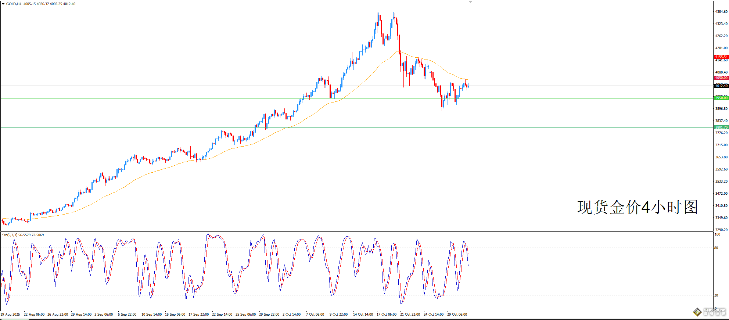Click the gray chart shift triangle marker

pyautogui.click(x=470, y=2)
